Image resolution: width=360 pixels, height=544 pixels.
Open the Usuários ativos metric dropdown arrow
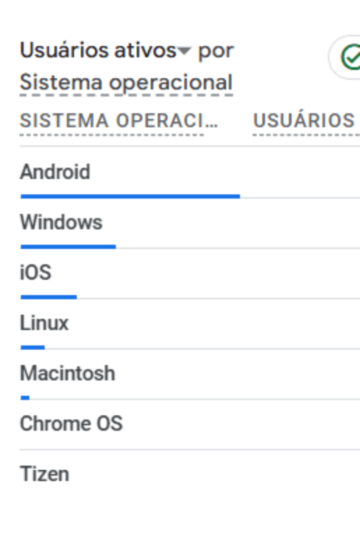[184, 52]
